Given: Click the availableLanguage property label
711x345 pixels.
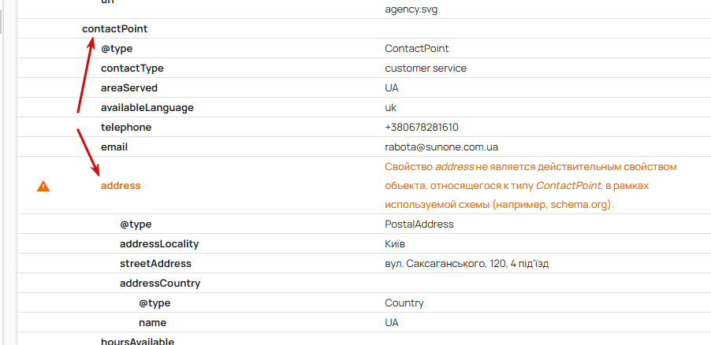Looking at the screenshot, I should pyautogui.click(x=147, y=108).
